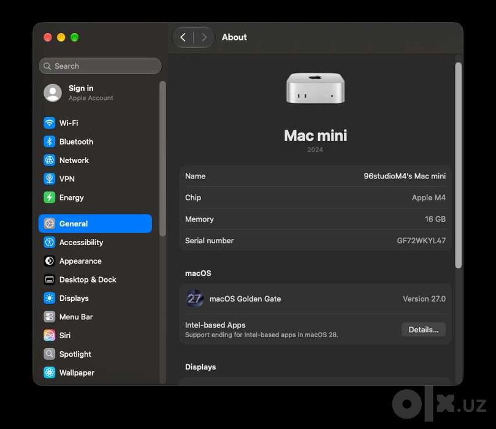Go forward with the right chevron
Viewport: 496px width, 429px height.
[x=204, y=37]
